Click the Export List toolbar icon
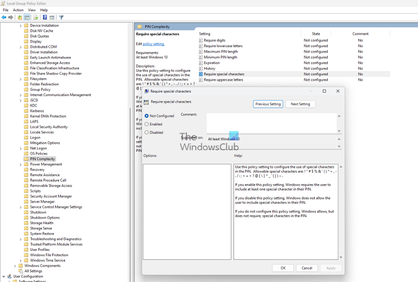Image resolution: width=418 pixels, height=282 pixels. pos(36,17)
